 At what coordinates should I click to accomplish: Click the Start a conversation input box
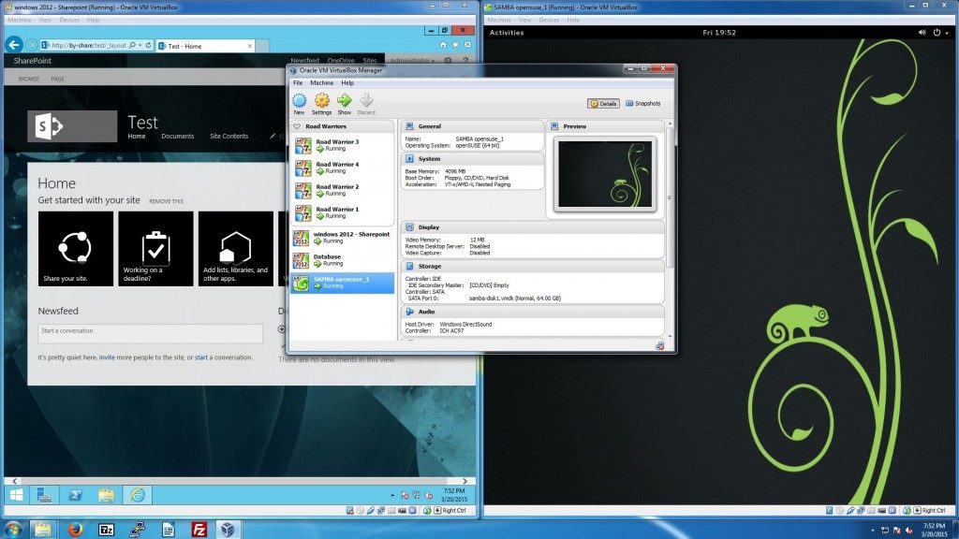pos(151,333)
